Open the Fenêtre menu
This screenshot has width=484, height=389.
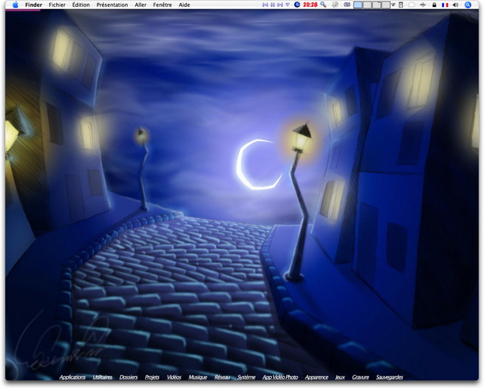162,5
